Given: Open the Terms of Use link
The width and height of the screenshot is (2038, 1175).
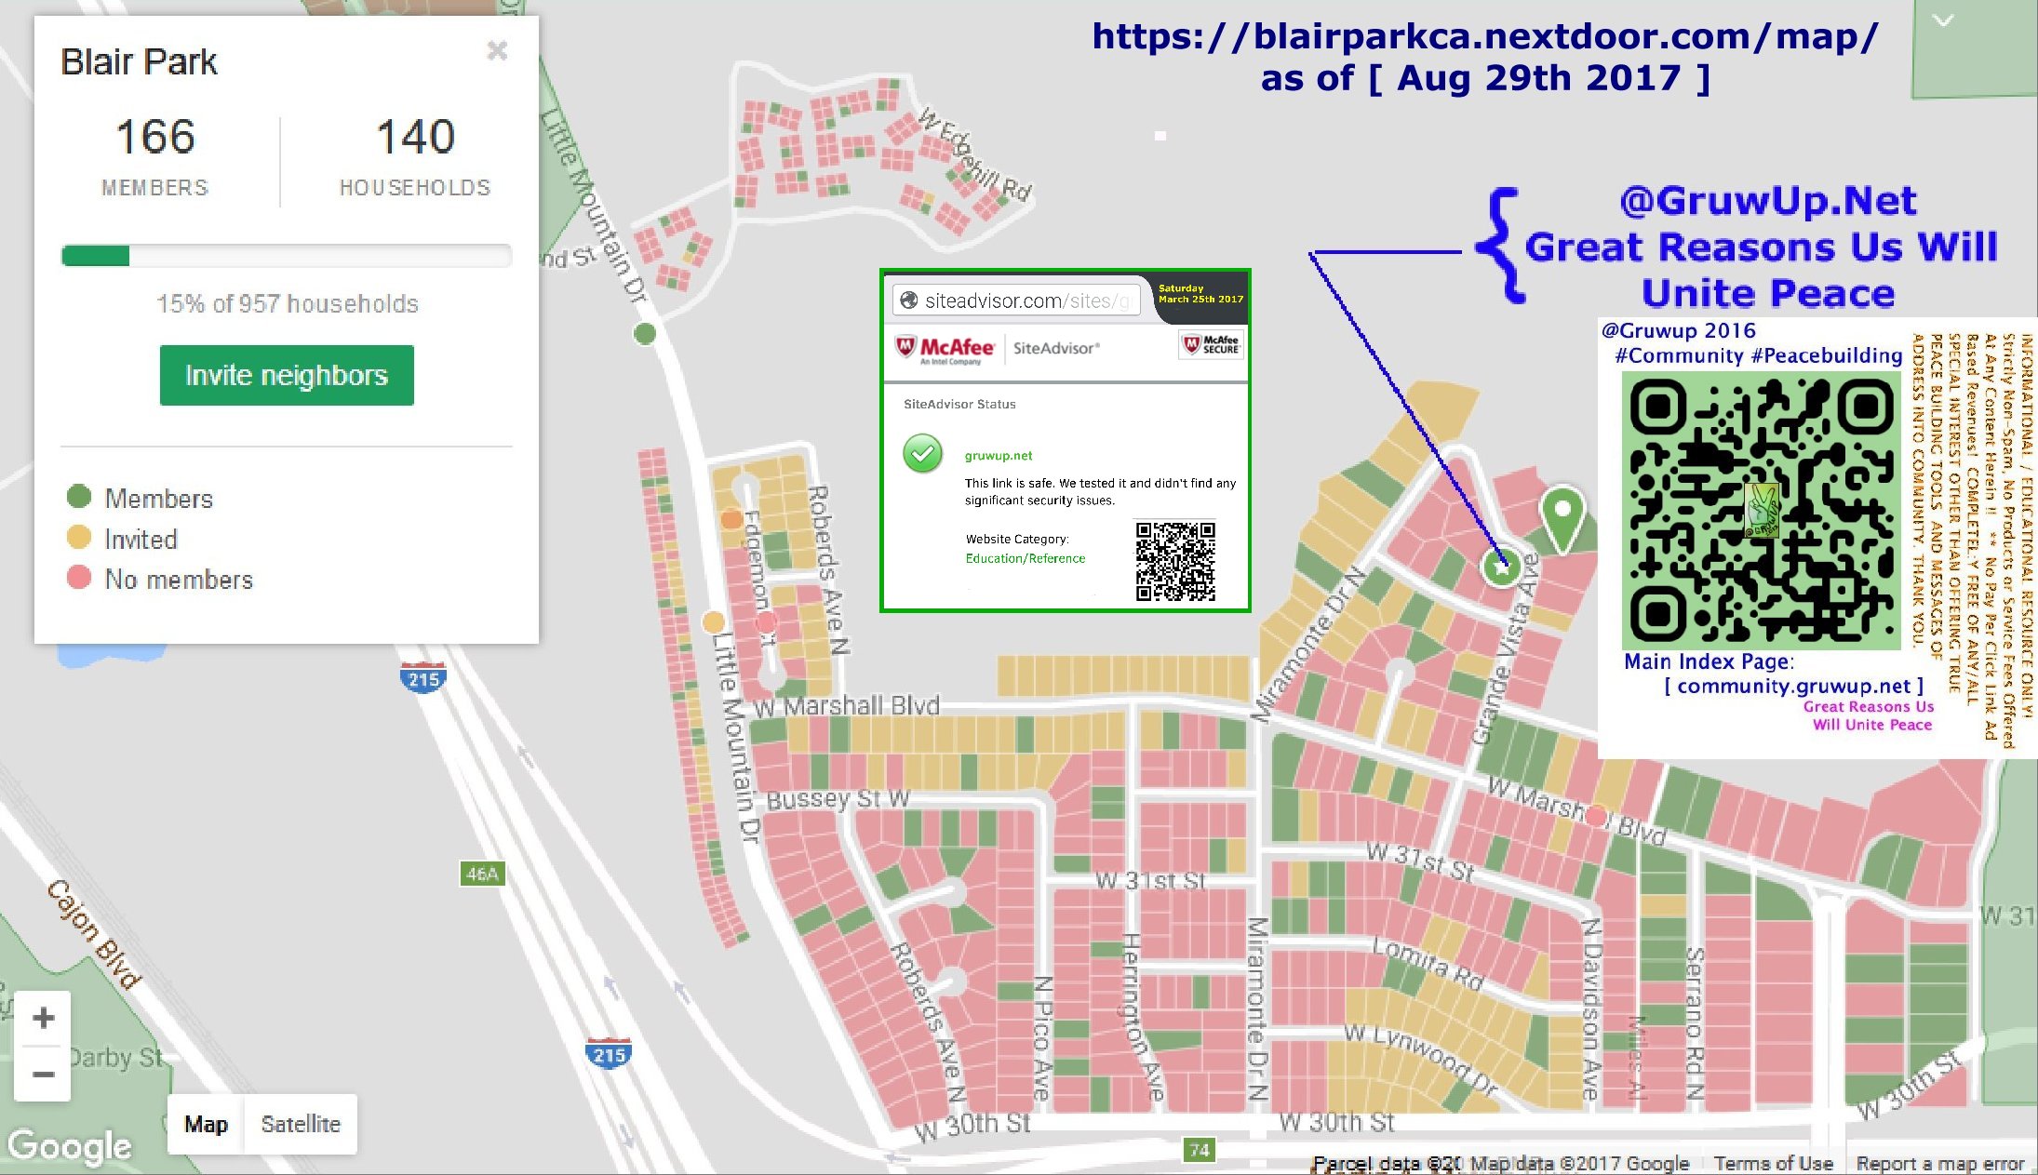Looking at the screenshot, I should point(1773,1163).
